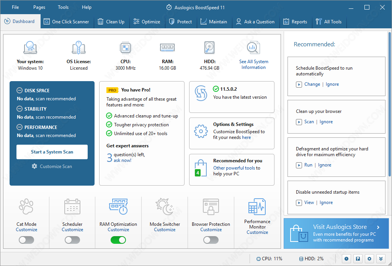Toggle the Scheduler switch
Screen dimensions: 392x266
[72, 240]
